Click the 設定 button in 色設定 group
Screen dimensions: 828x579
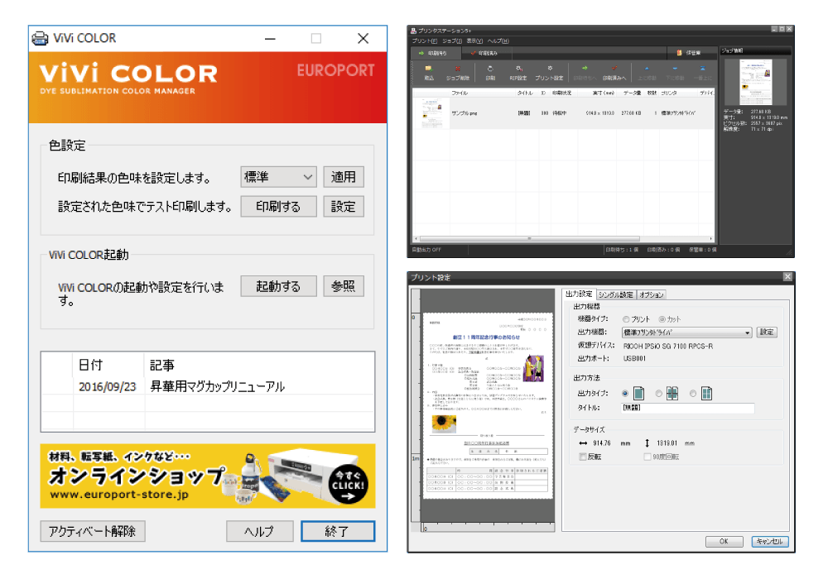[344, 207]
